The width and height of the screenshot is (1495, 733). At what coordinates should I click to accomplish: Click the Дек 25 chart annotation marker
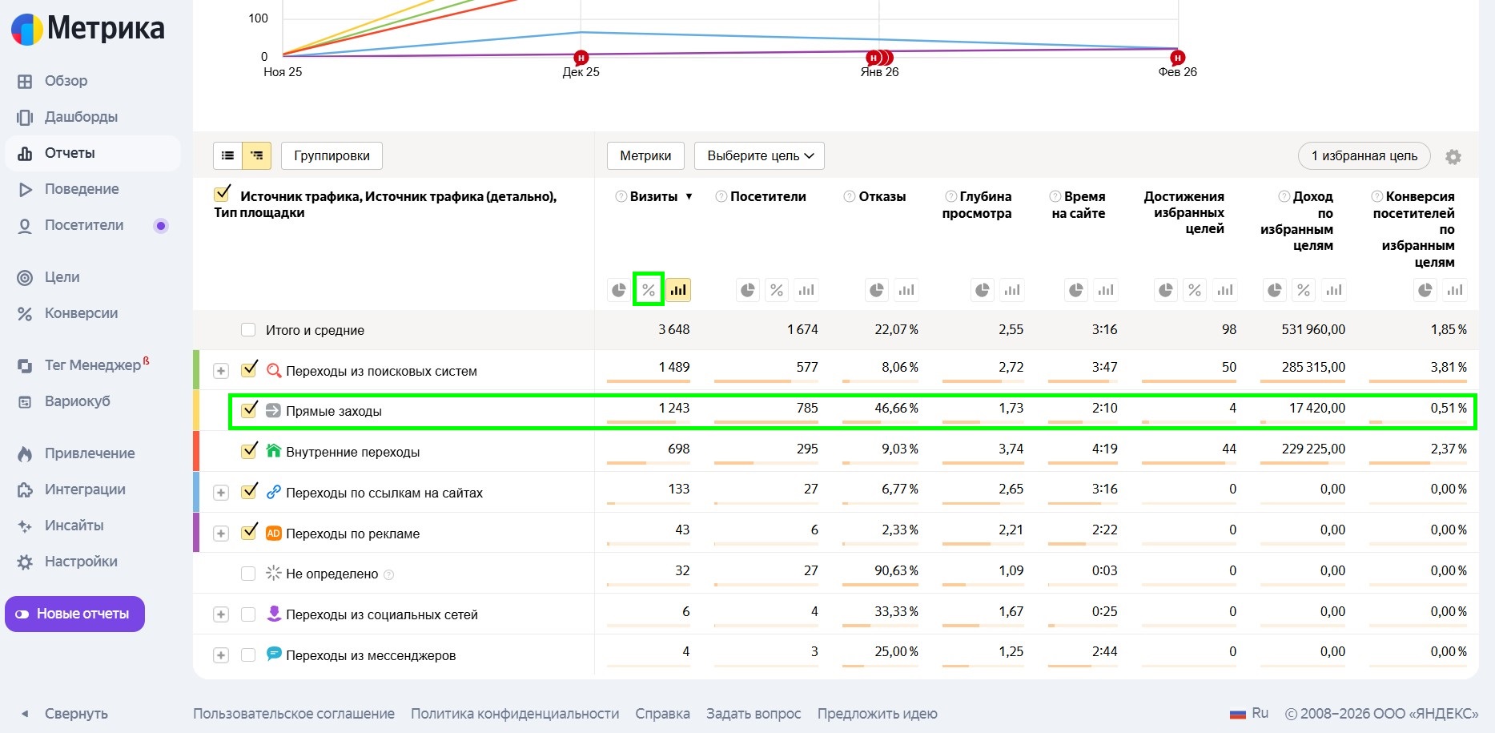pyautogui.click(x=581, y=58)
